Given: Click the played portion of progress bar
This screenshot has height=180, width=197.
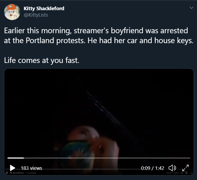Looking at the screenshot, I should tap(16, 158).
